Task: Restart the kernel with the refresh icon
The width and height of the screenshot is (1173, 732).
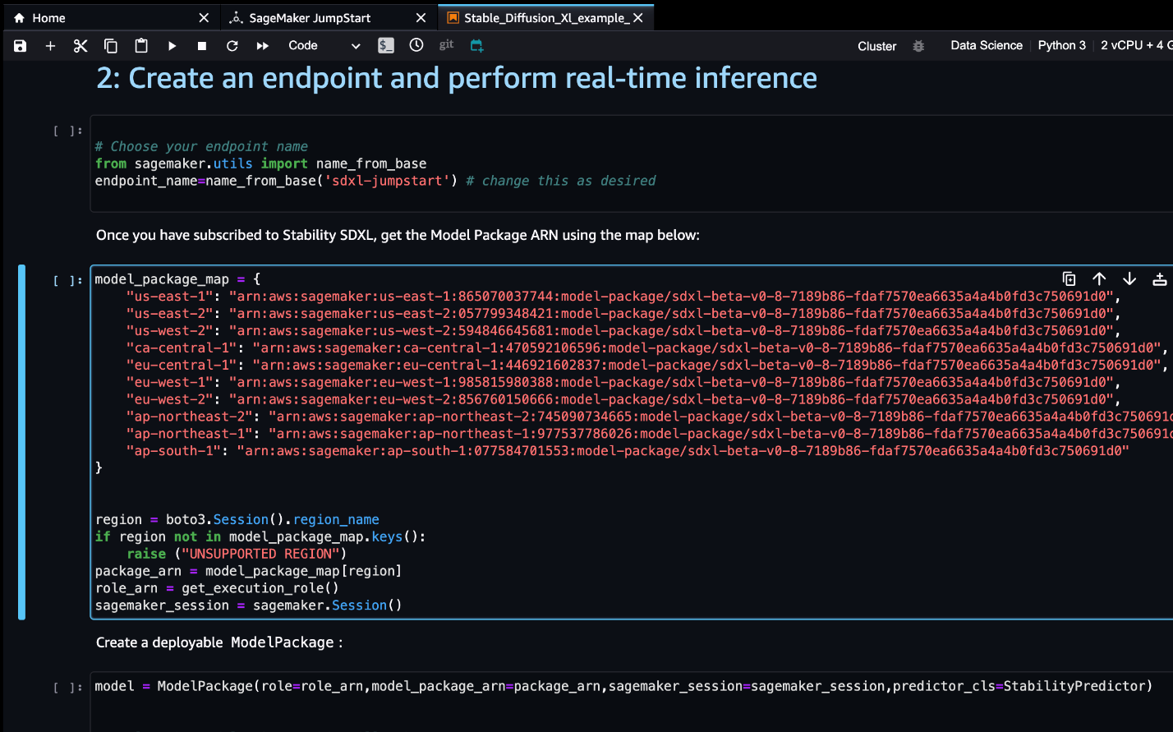Action: point(232,46)
